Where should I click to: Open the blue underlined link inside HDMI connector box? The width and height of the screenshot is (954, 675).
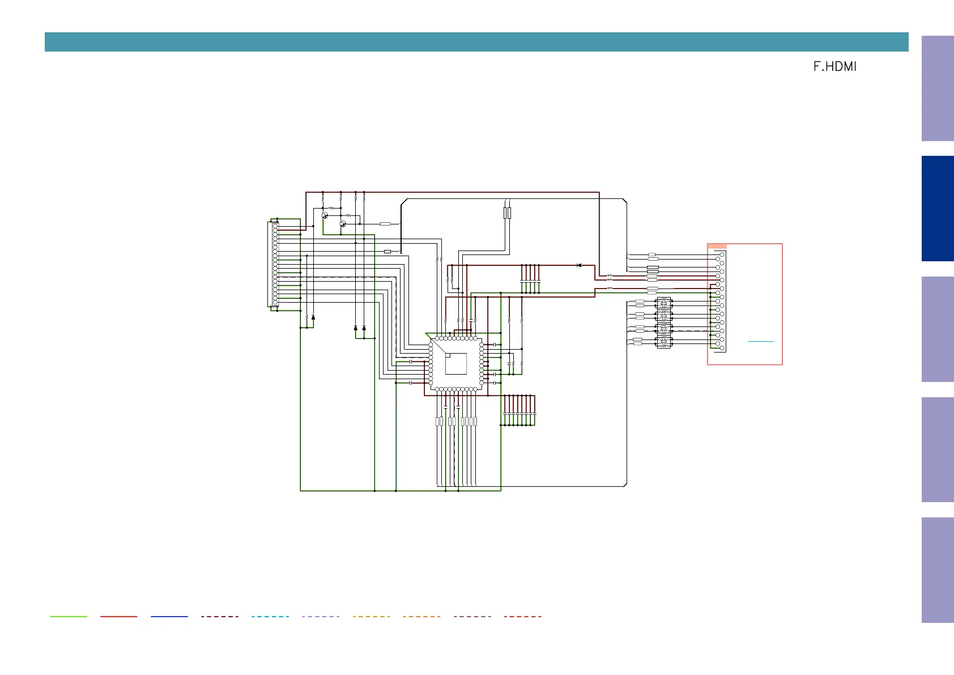coord(760,341)
